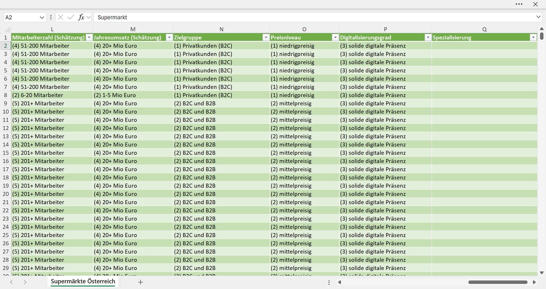Open filter dropdown for Zielgruppe
The width and height of the screenshot is (546, 289).
266,37
